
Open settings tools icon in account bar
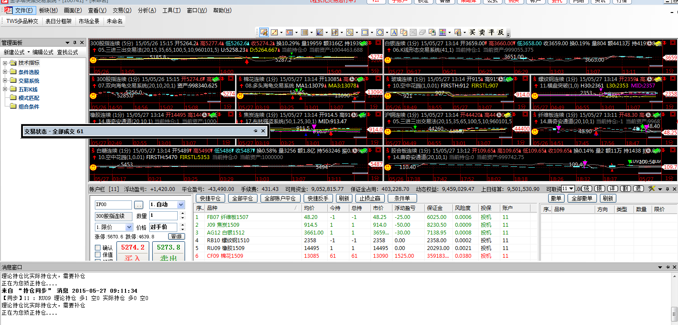[x=652, y=189]
